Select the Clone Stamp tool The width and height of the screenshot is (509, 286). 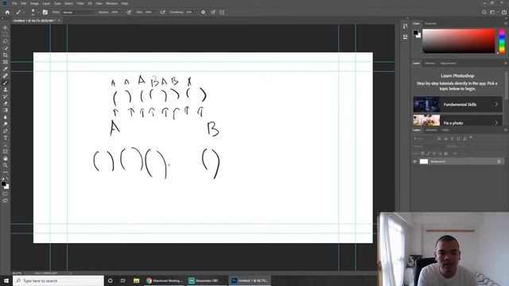[6, 90]
